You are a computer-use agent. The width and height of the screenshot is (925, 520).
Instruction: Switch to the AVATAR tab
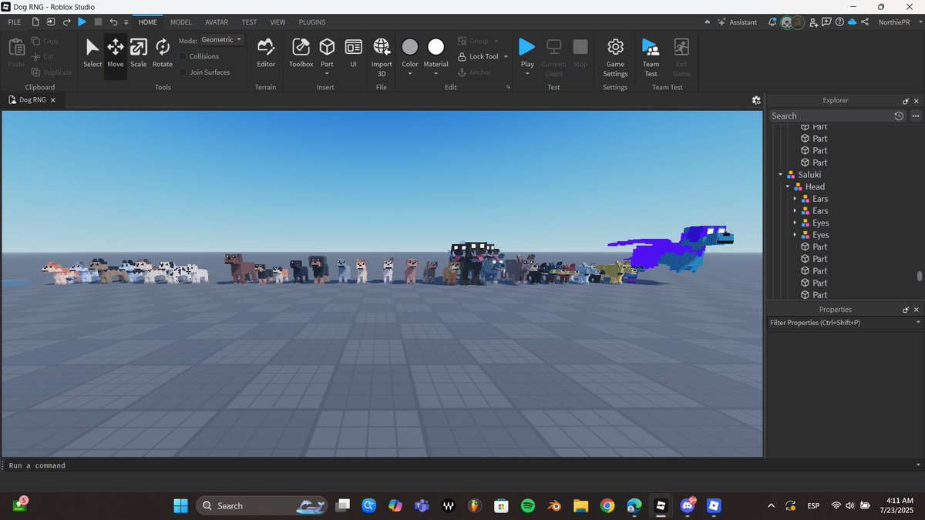(217, 22)
